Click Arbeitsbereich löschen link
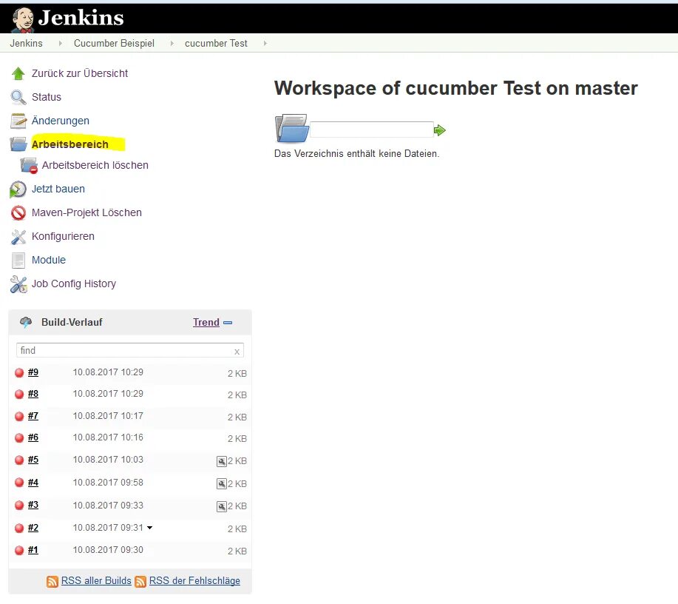 click(95, 165)
